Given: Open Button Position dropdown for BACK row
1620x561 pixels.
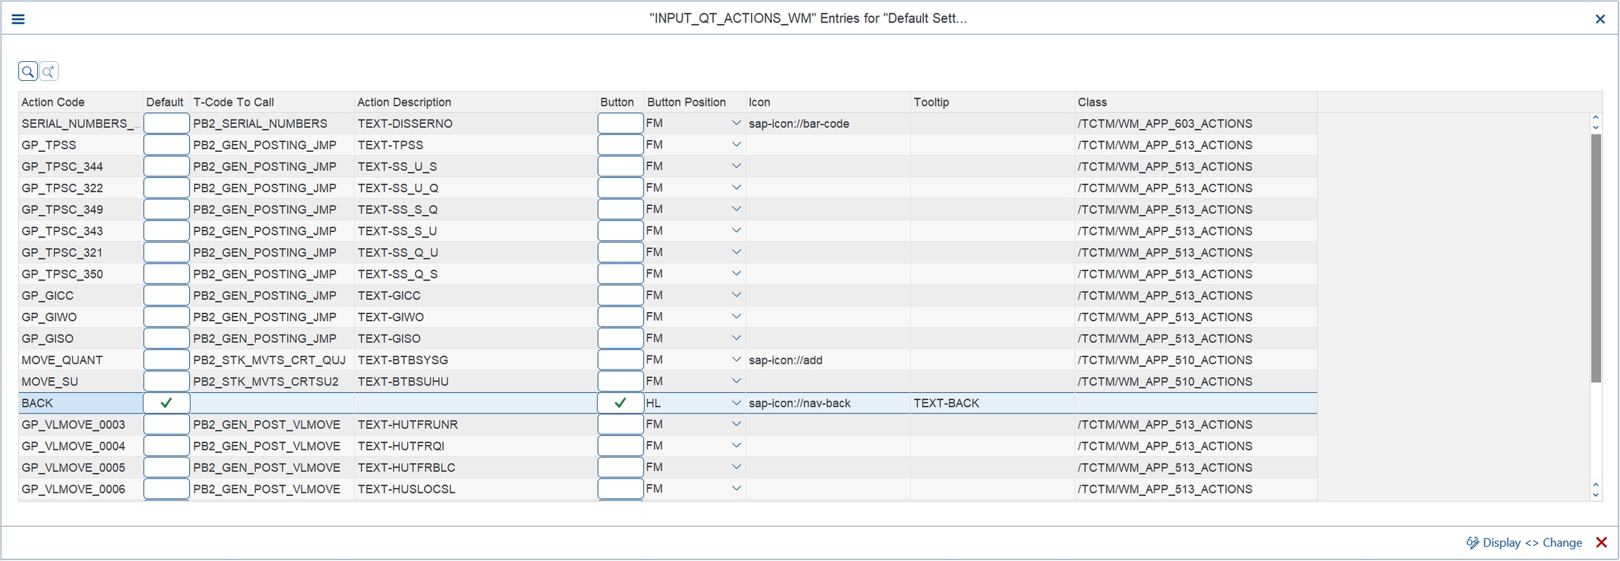Looking at the screenshot, I should click(736, 403).
